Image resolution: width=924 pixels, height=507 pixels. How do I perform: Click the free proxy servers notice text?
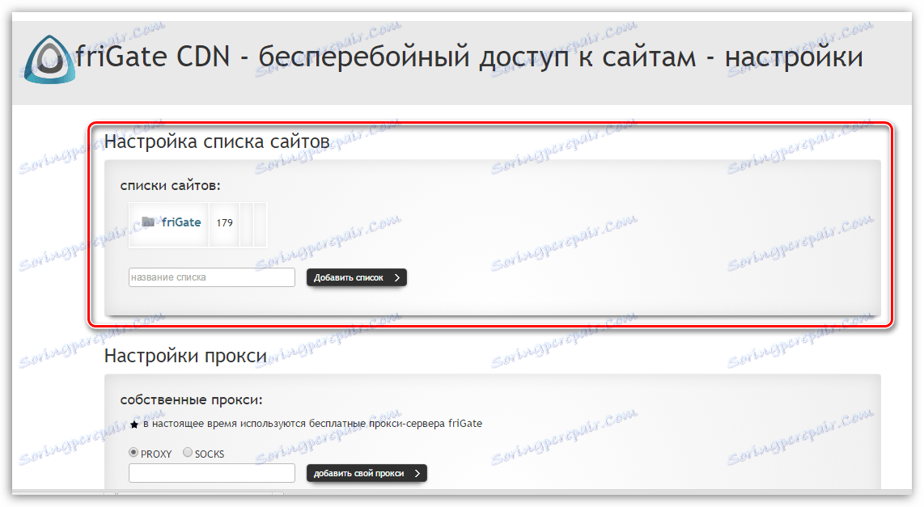pyautogui.click(x=313, y=424)
